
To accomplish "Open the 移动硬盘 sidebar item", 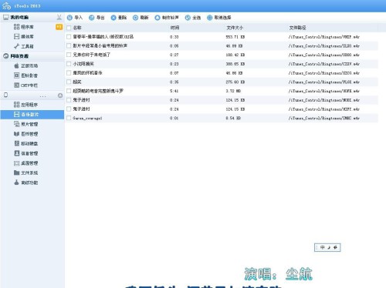I will (x=25, y=143).
